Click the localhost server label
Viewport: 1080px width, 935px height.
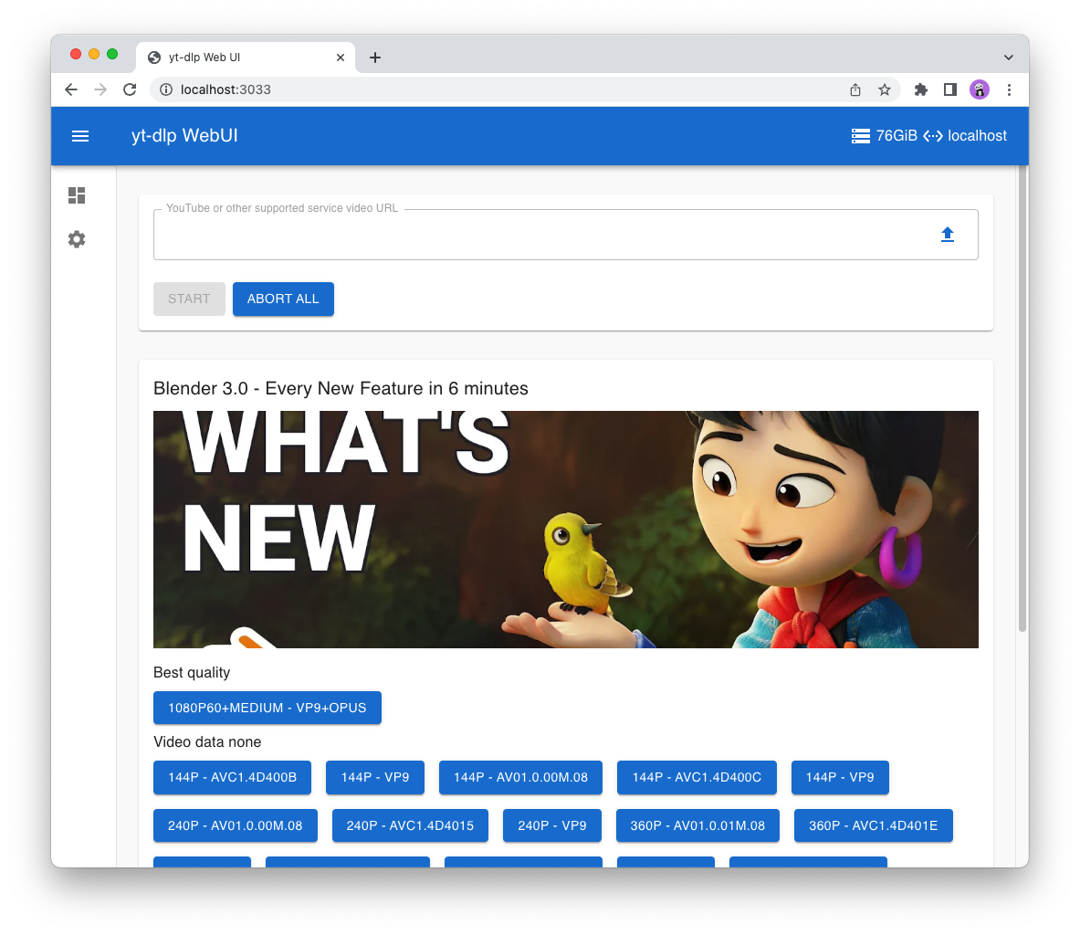(x=978, y=136)
